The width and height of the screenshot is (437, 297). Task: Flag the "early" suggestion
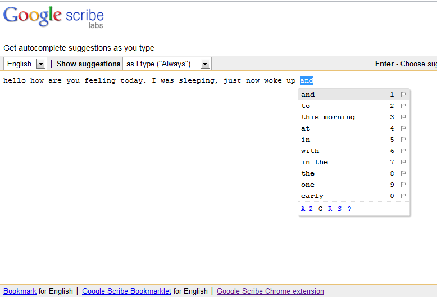(403, 196)
